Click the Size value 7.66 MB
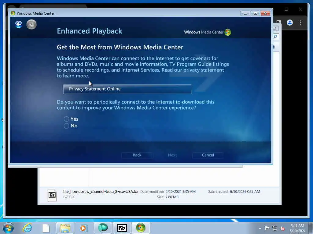The height and width of the screenshot is (234, 313). pos(172,197)
